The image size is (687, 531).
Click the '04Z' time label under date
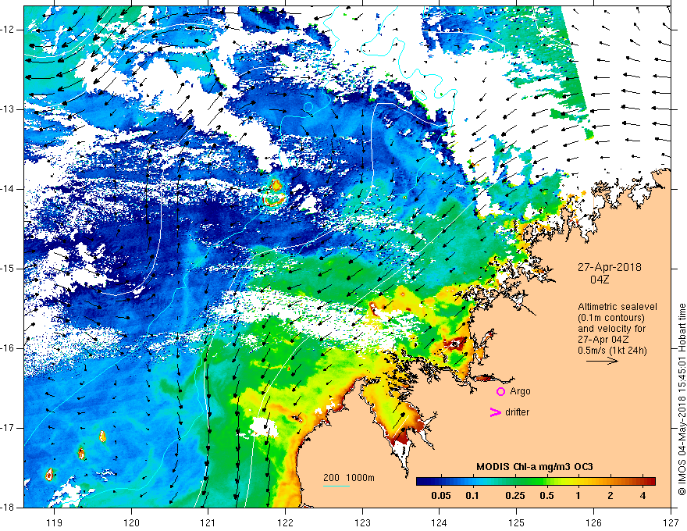pos(600,280)
